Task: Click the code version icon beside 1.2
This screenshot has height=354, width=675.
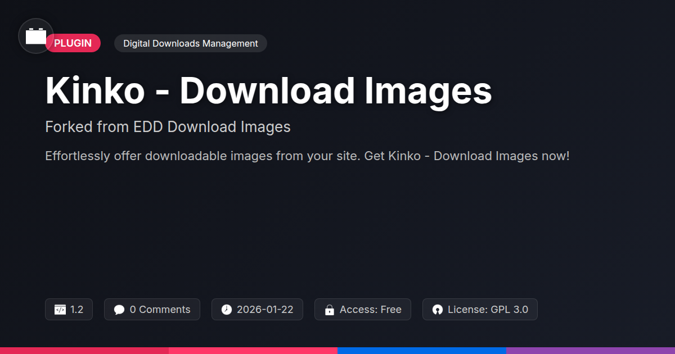Action: point(60,310)
